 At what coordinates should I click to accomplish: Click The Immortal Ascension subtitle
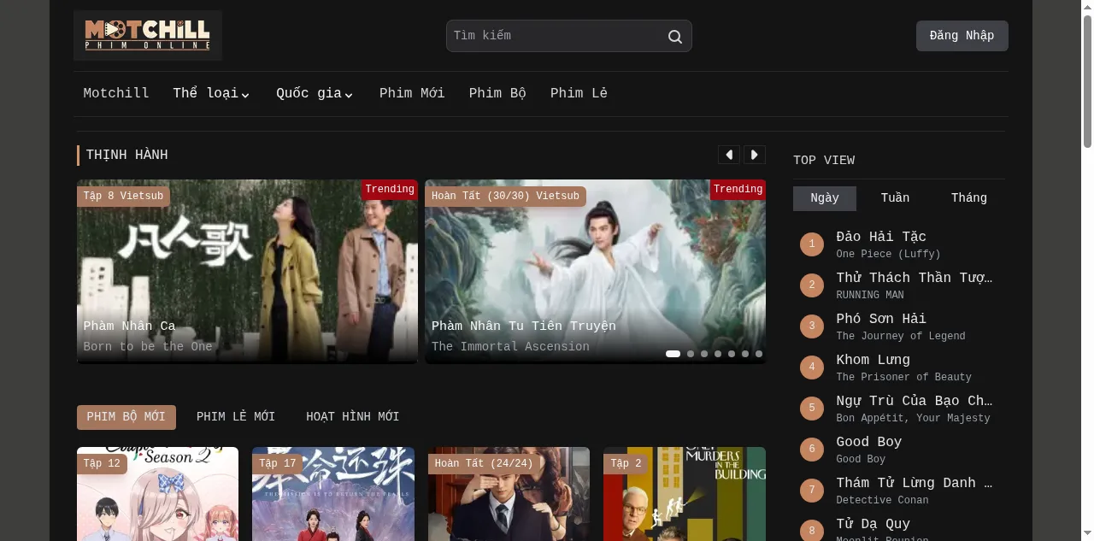coord(510,346)
